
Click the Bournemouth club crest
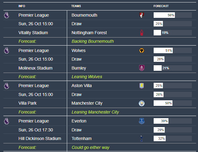[141, 15]
